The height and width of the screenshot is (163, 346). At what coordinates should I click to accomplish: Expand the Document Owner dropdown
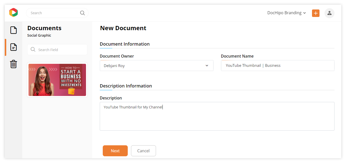click(x=156, y=66)
